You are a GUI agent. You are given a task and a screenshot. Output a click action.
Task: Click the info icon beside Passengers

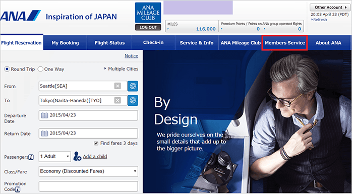(31, 157)
